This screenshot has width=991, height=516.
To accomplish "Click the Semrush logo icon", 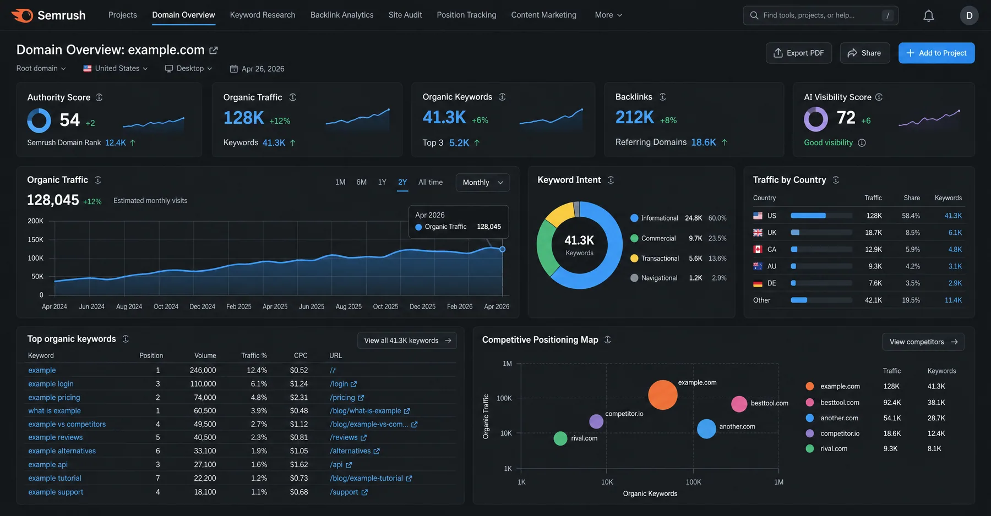I will 22,15.
